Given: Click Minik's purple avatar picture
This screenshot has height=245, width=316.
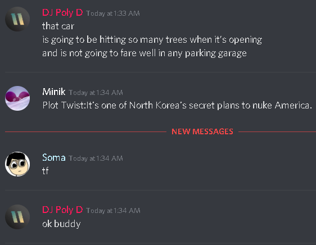Looking at the screenshot, I should click(17, 98).
